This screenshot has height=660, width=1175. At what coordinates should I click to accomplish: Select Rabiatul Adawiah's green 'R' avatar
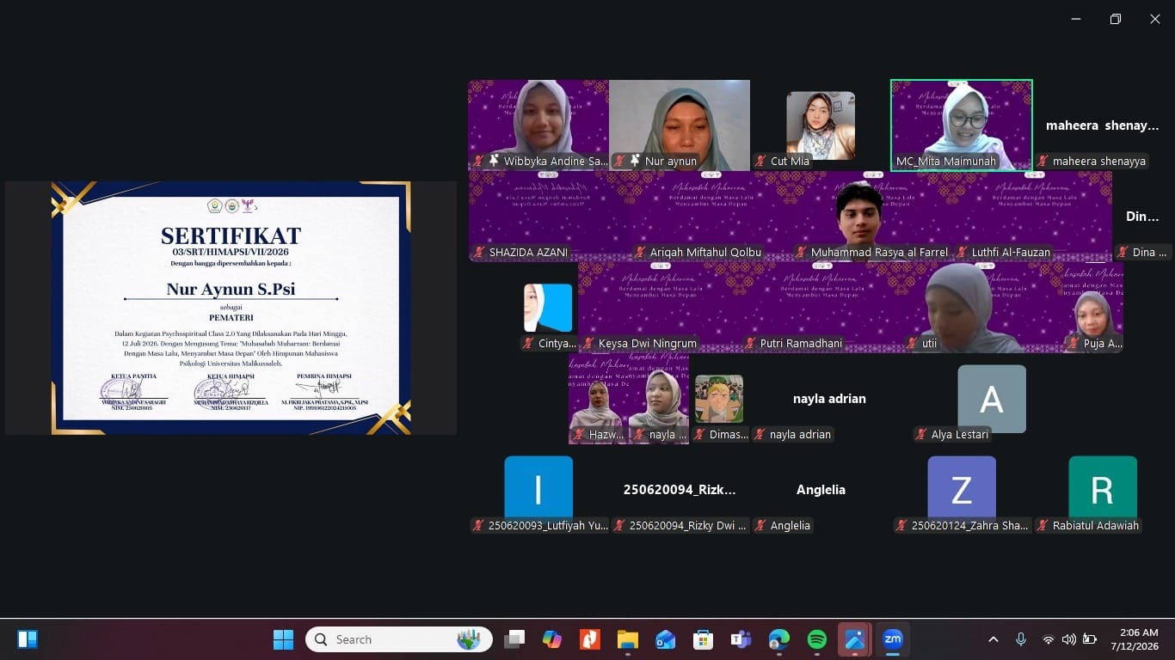coord(1103,490)
